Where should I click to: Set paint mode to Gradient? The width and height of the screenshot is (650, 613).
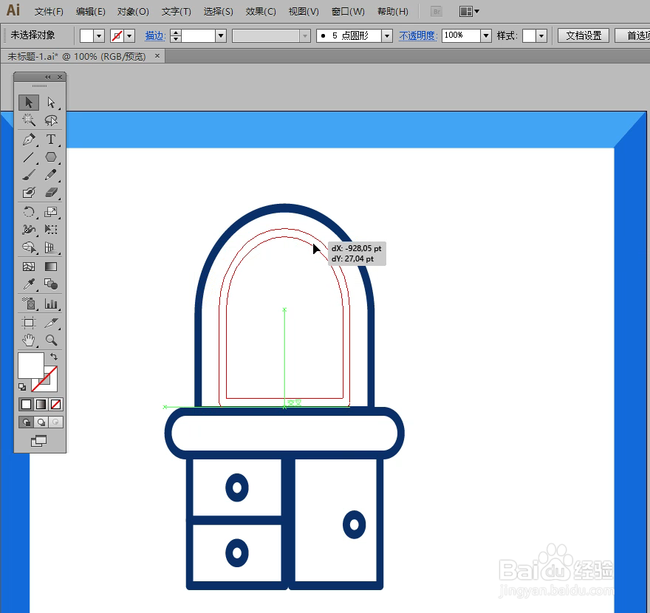(41, 404)
